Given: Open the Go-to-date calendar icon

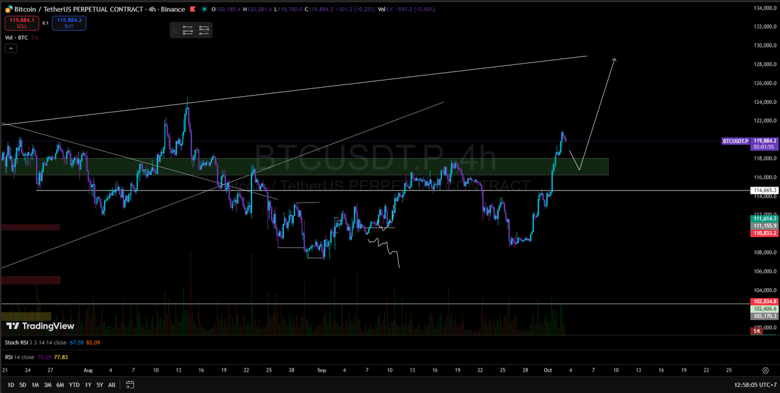Looking at the screenshot, I should point(129,384).
